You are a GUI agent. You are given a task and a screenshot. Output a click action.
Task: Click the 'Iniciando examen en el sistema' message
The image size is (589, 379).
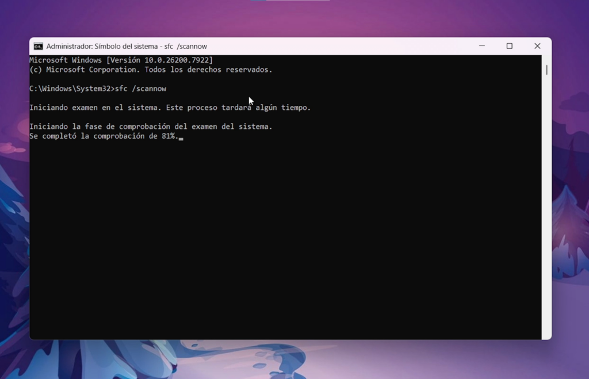point(171,107)
